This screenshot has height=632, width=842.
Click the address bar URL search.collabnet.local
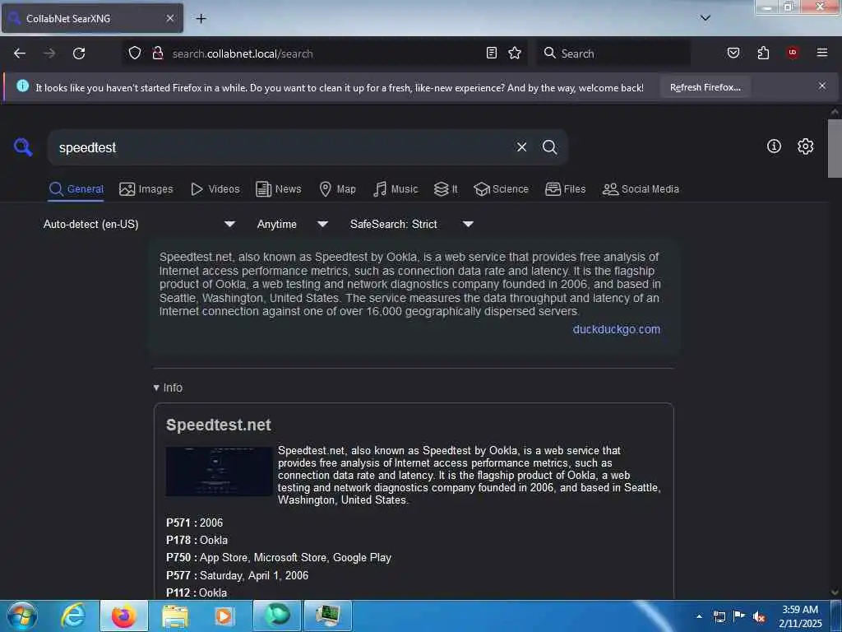pos(243,53)
